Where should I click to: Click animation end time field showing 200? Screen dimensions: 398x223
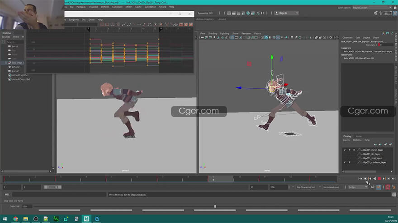[279, 187]
